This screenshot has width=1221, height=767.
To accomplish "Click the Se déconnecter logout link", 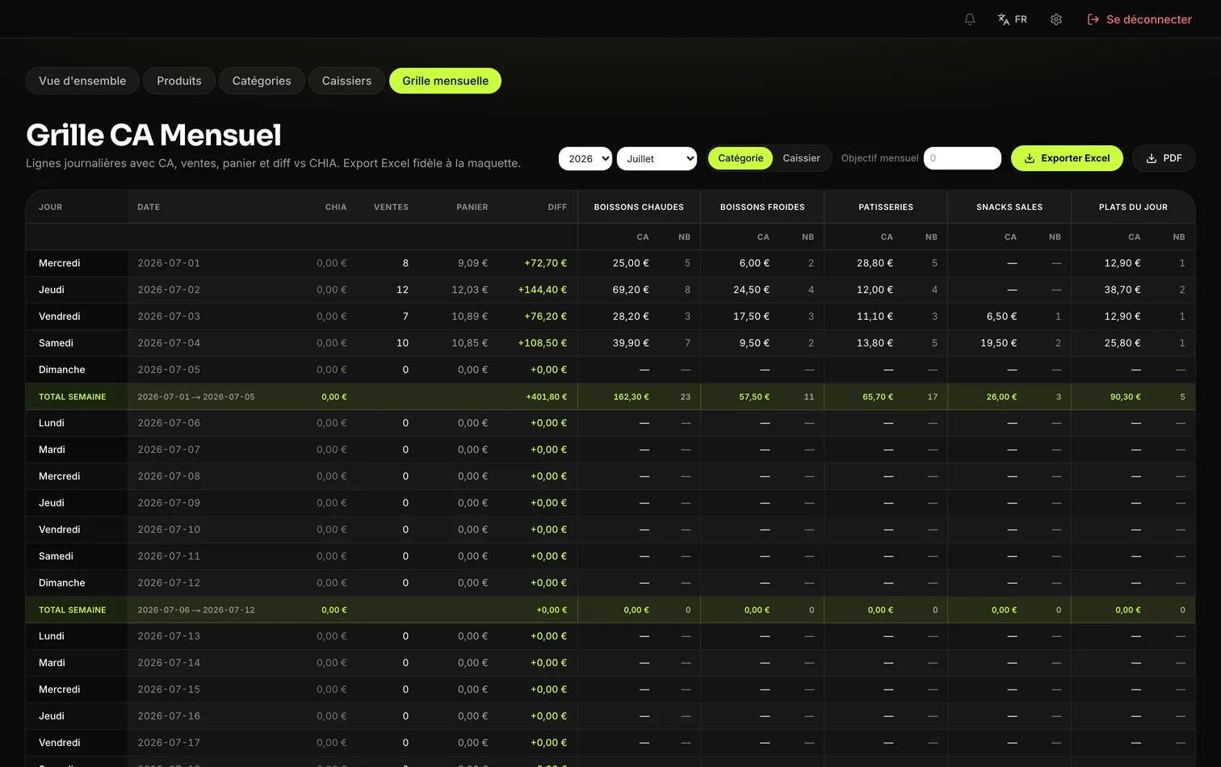I will 1139,19.
